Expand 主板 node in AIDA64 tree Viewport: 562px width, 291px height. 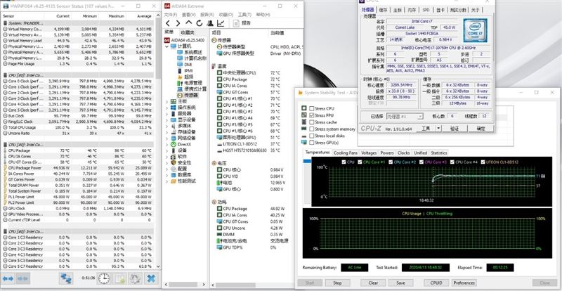click(x=166, y=101)
